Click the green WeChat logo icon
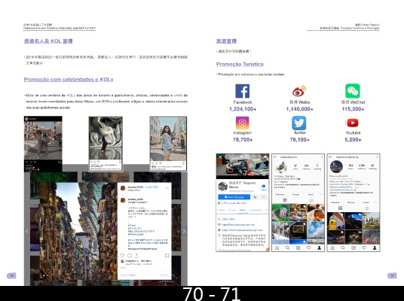This screenshot has width=404, height=301. (353, 91)
